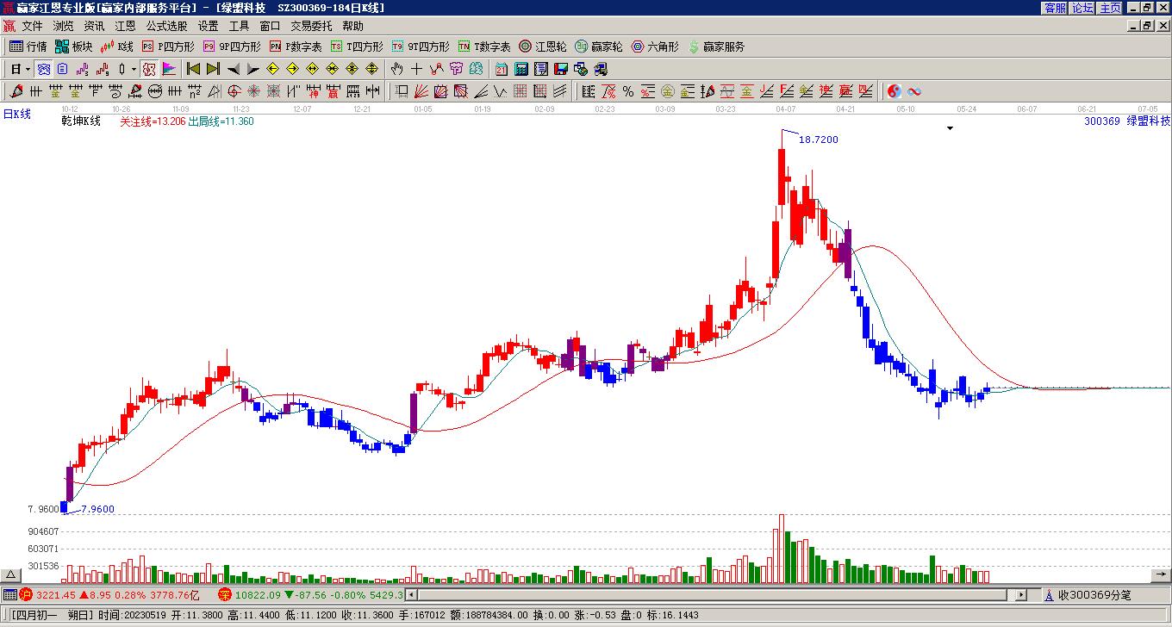This screenshot has height=627, width=1172.
Task: Open the 六角形 hexagon tool
Action: point(655,47)
